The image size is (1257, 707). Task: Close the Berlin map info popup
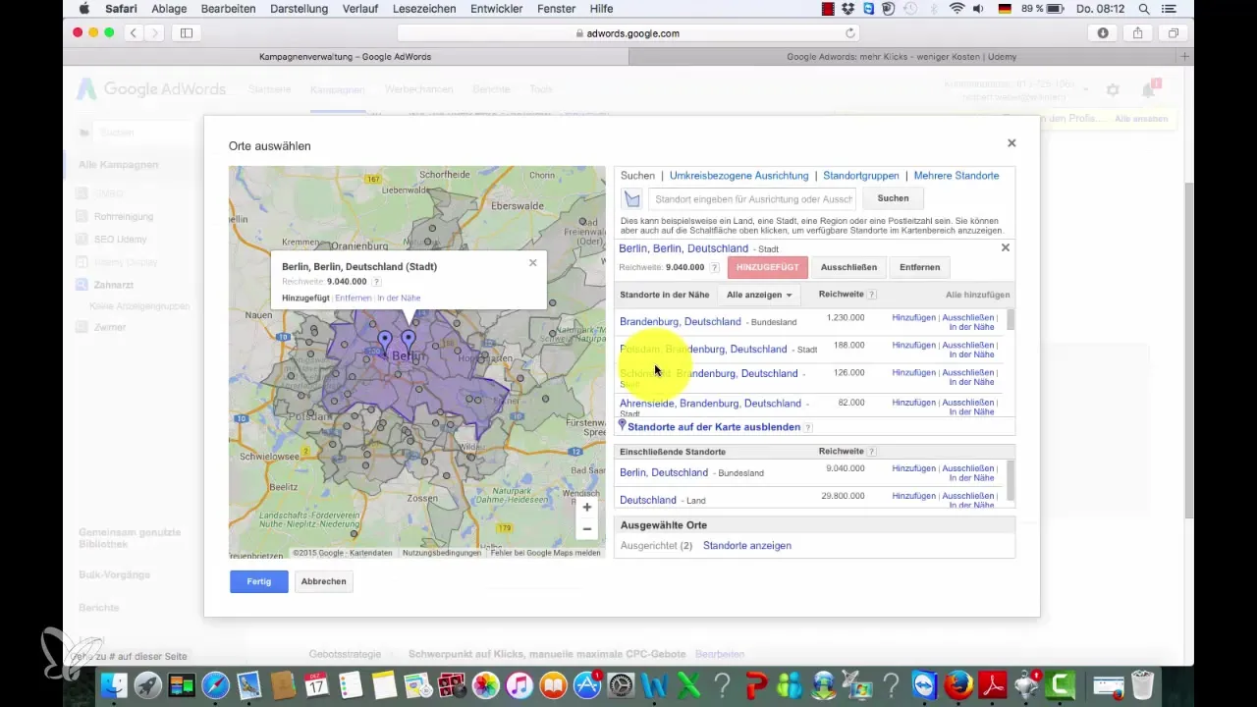coord(532,263)
